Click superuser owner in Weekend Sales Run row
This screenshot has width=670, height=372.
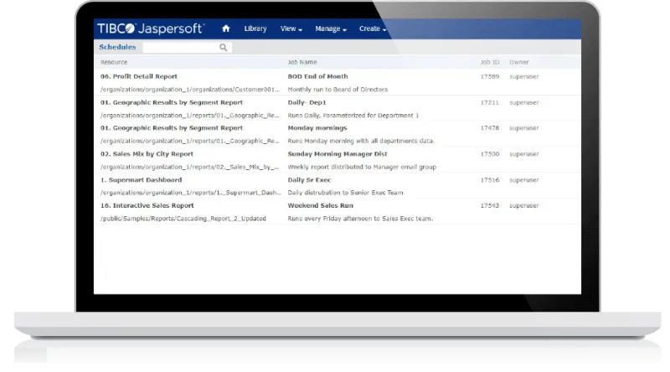pyautogui.click(x=524, y=205)
